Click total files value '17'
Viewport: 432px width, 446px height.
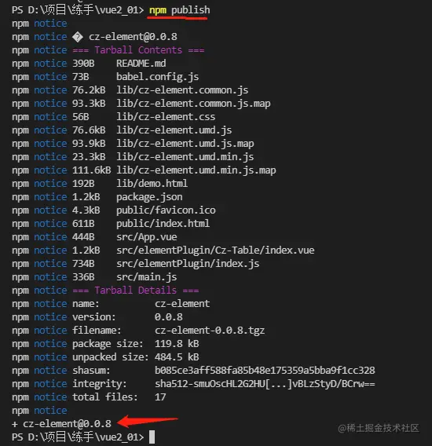tap(160, 397)
